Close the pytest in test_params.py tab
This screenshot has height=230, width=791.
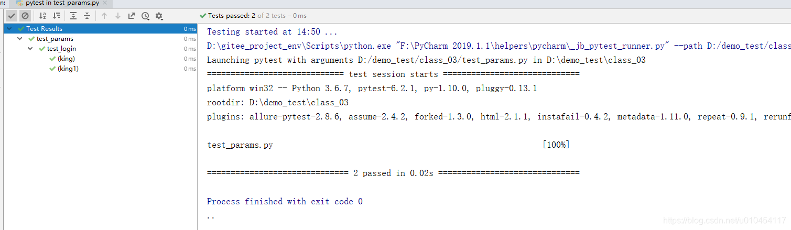pyautogui.click(x=104, y=3)
